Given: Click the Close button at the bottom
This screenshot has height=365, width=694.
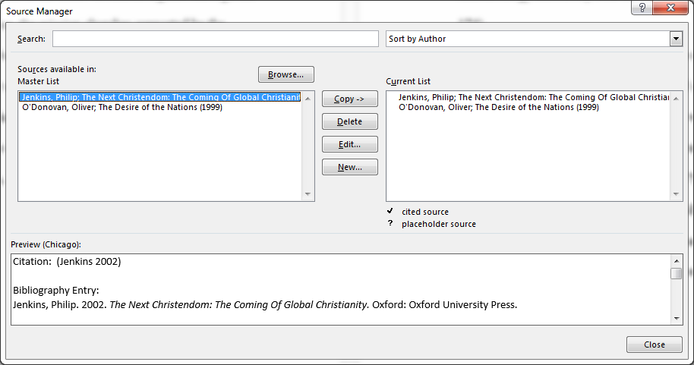Looking at the screenshot, I should (x=655, y=345).
